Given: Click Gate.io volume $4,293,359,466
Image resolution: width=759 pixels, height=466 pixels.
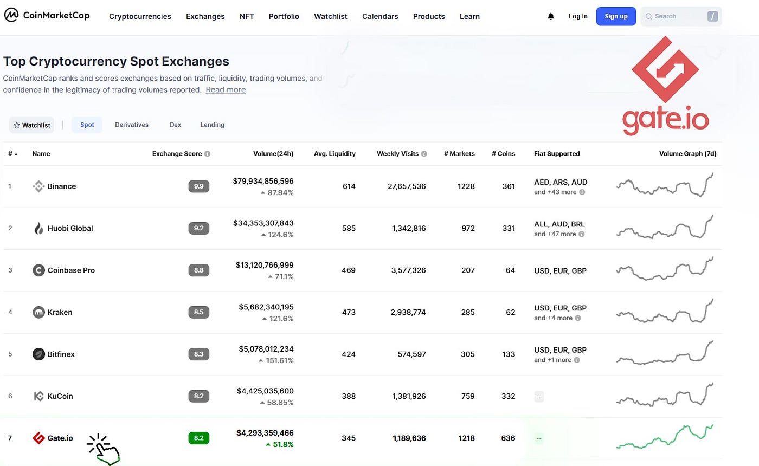Looking at the screenshot, I should point(265,433).
